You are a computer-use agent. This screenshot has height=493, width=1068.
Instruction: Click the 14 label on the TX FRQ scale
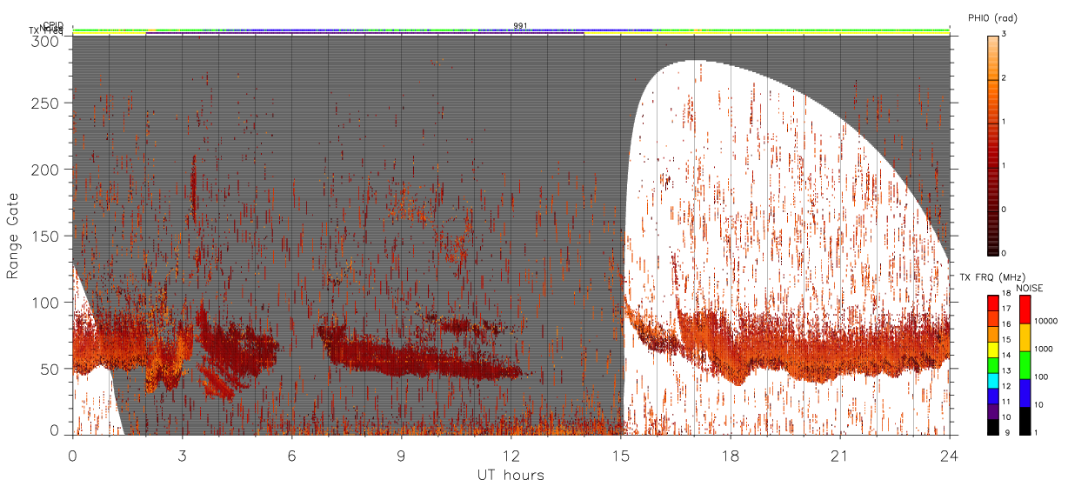coord(1005,356)
